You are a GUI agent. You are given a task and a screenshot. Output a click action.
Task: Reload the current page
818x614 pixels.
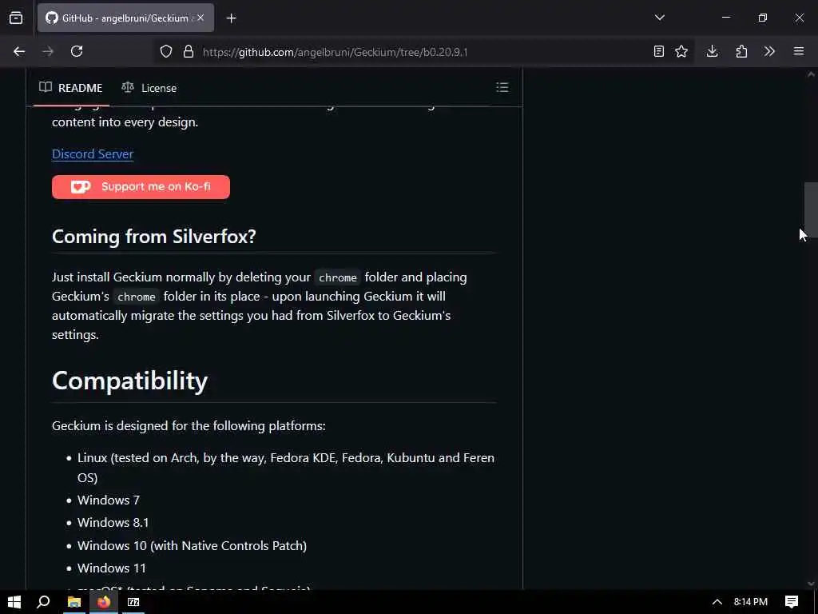77,51
